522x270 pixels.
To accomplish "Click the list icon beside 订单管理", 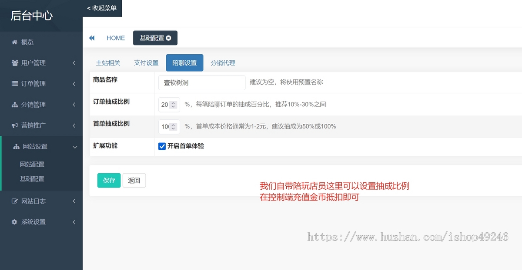I will tap(15, 83).
